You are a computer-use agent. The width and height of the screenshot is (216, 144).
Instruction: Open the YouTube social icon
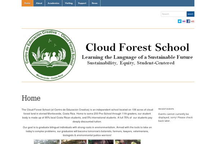(x=193, y=21)
